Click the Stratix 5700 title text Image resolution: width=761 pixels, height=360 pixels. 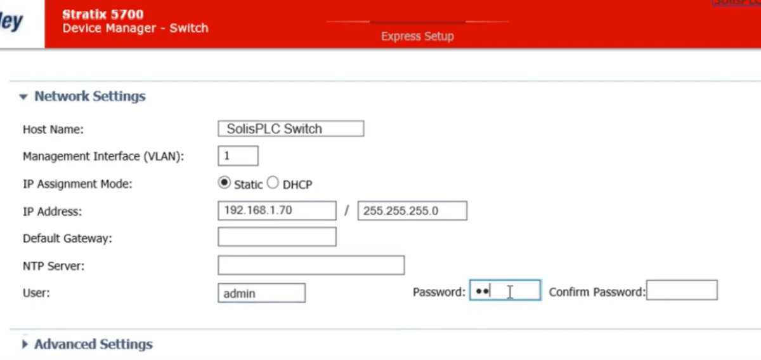point(103,14)
